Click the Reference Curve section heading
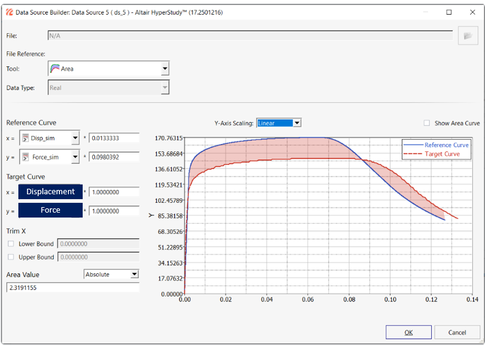This screenshot has width=485, height=345. pos(31,123)
